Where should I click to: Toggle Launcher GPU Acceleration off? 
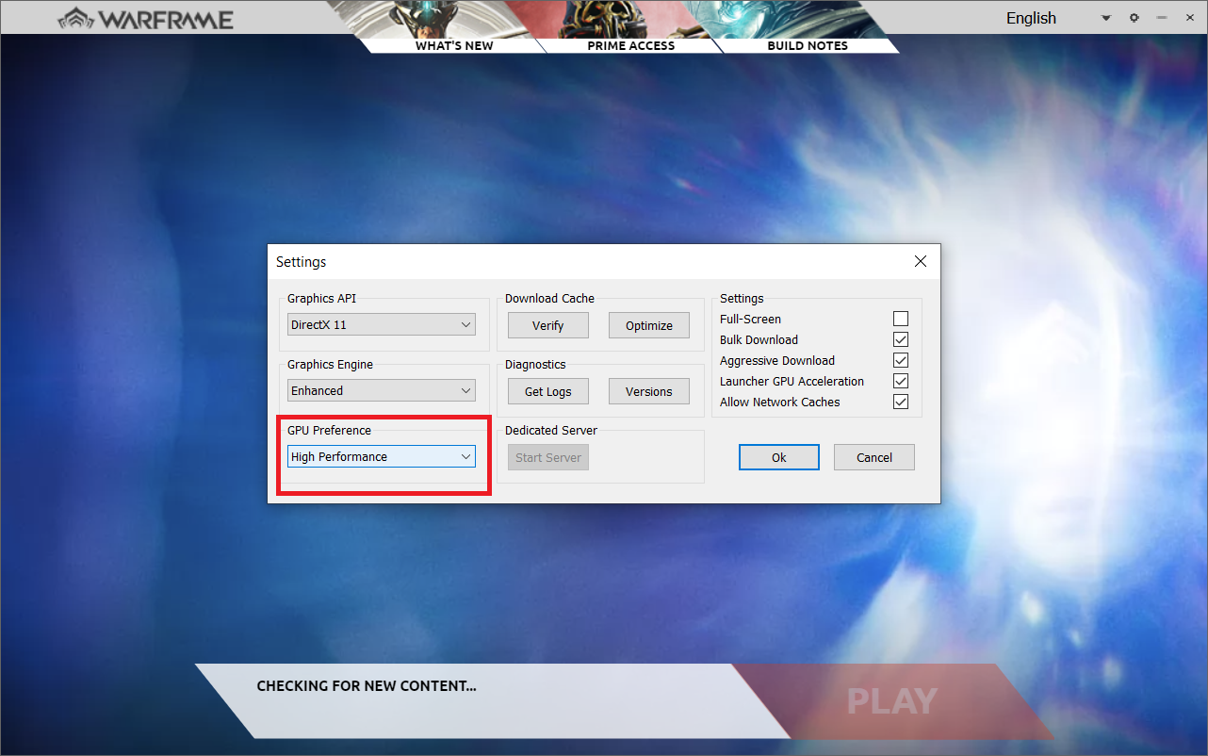901,381
